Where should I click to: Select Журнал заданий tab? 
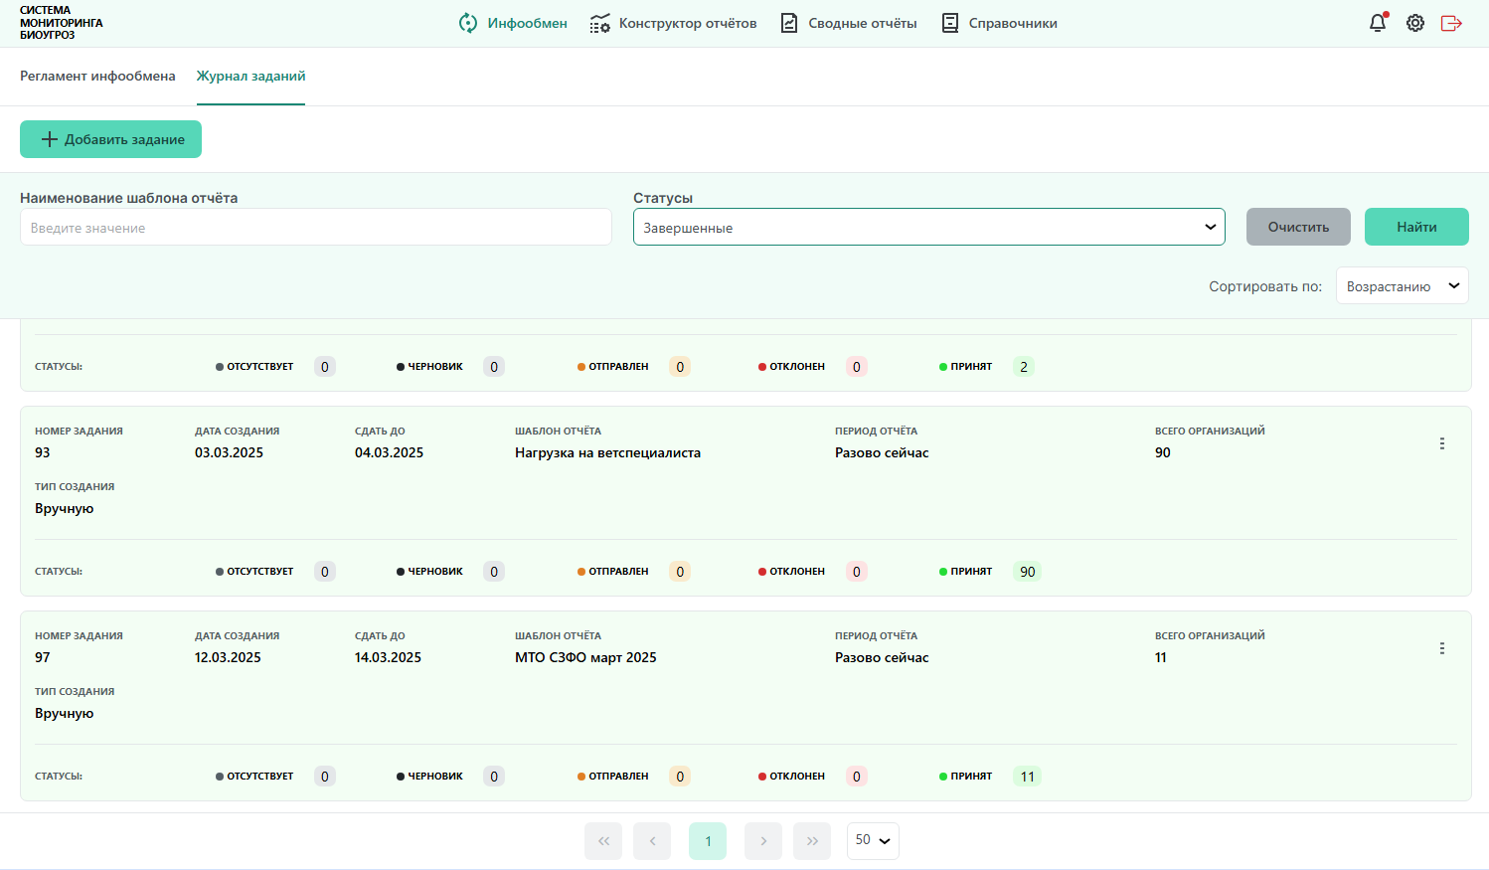click(x=250, y=77)
